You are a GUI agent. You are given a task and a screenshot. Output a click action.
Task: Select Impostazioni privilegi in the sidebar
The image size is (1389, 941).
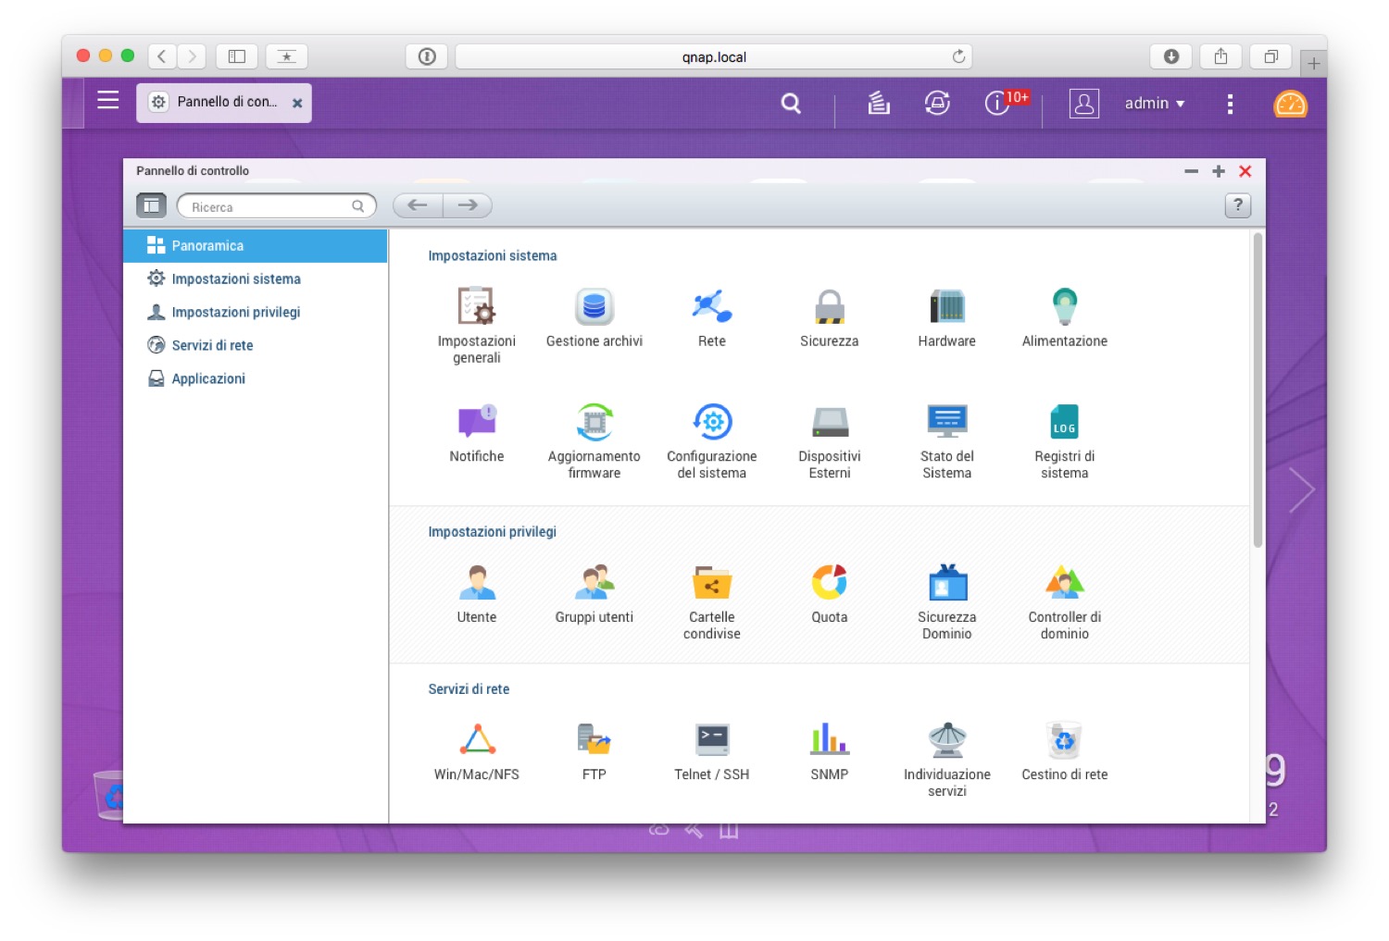click(x=256, y=313)
